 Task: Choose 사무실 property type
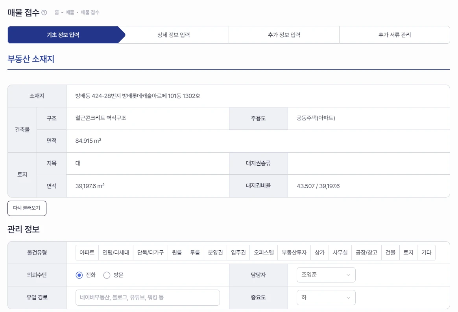point(340,253)
